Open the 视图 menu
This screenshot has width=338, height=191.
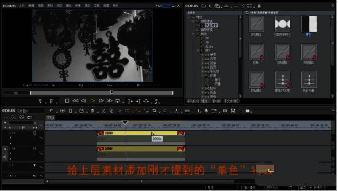point(41,5)
